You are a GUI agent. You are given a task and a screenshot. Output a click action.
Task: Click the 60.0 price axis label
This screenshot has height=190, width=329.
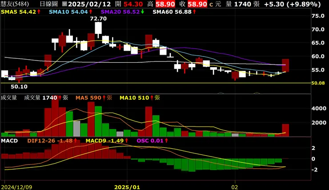tap(318, 56)
